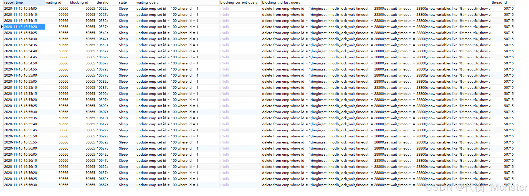Screen dimensions: 529x196
Task: Select report_time cell 2020-11-16 16:54:50
Action: pyautogui.click(x=24, y=63)
